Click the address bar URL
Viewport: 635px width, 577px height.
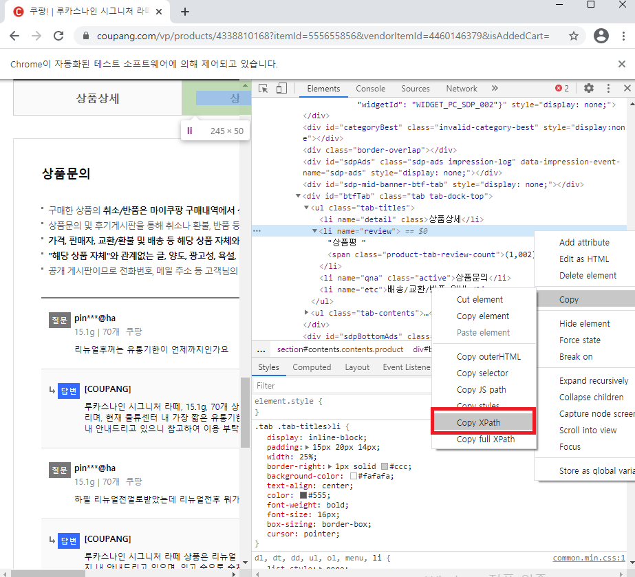click(323, 36)
